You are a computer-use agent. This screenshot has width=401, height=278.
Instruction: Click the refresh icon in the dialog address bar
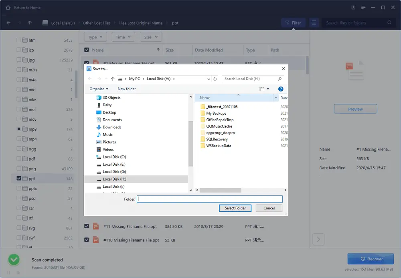(215, 79)
